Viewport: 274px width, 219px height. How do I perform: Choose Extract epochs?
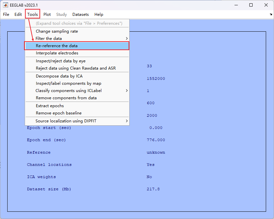[x=77, y=106]
